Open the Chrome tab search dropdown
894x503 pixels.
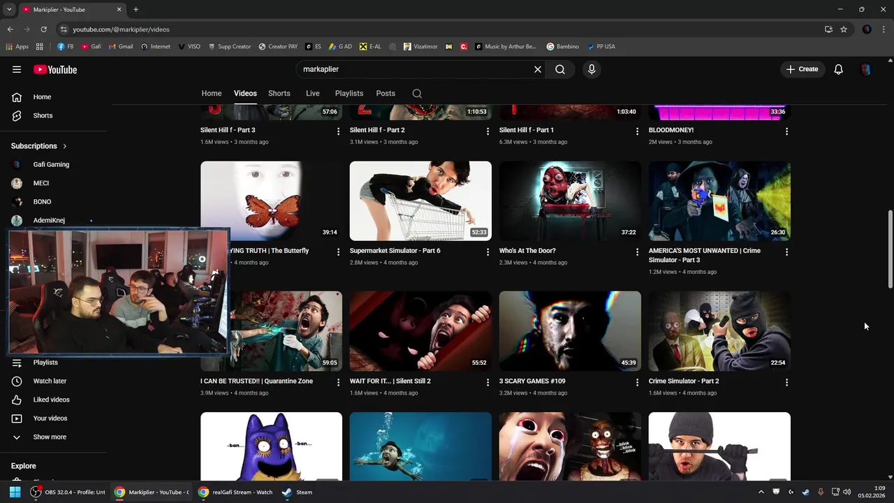tap(9, 10)
